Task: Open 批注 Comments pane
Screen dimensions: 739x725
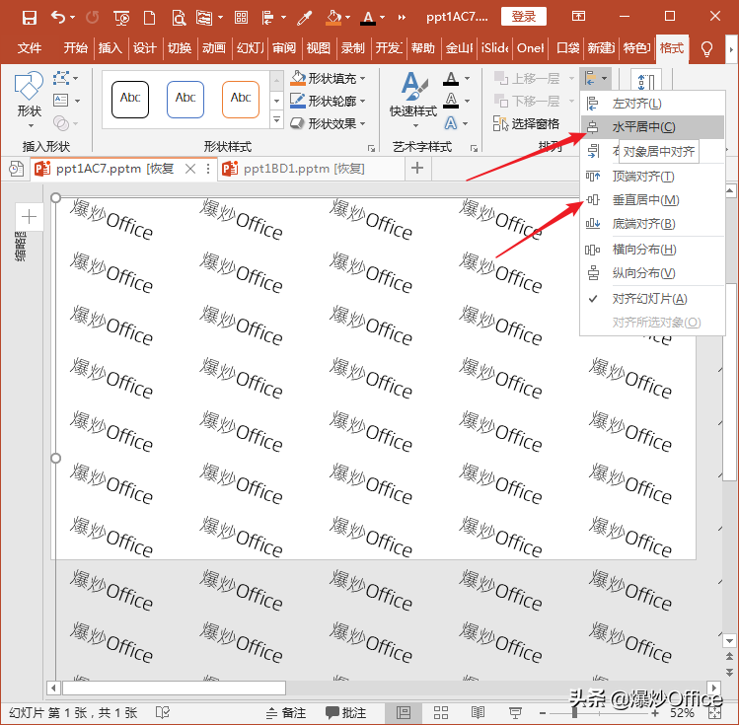Action: coord(346,713)
